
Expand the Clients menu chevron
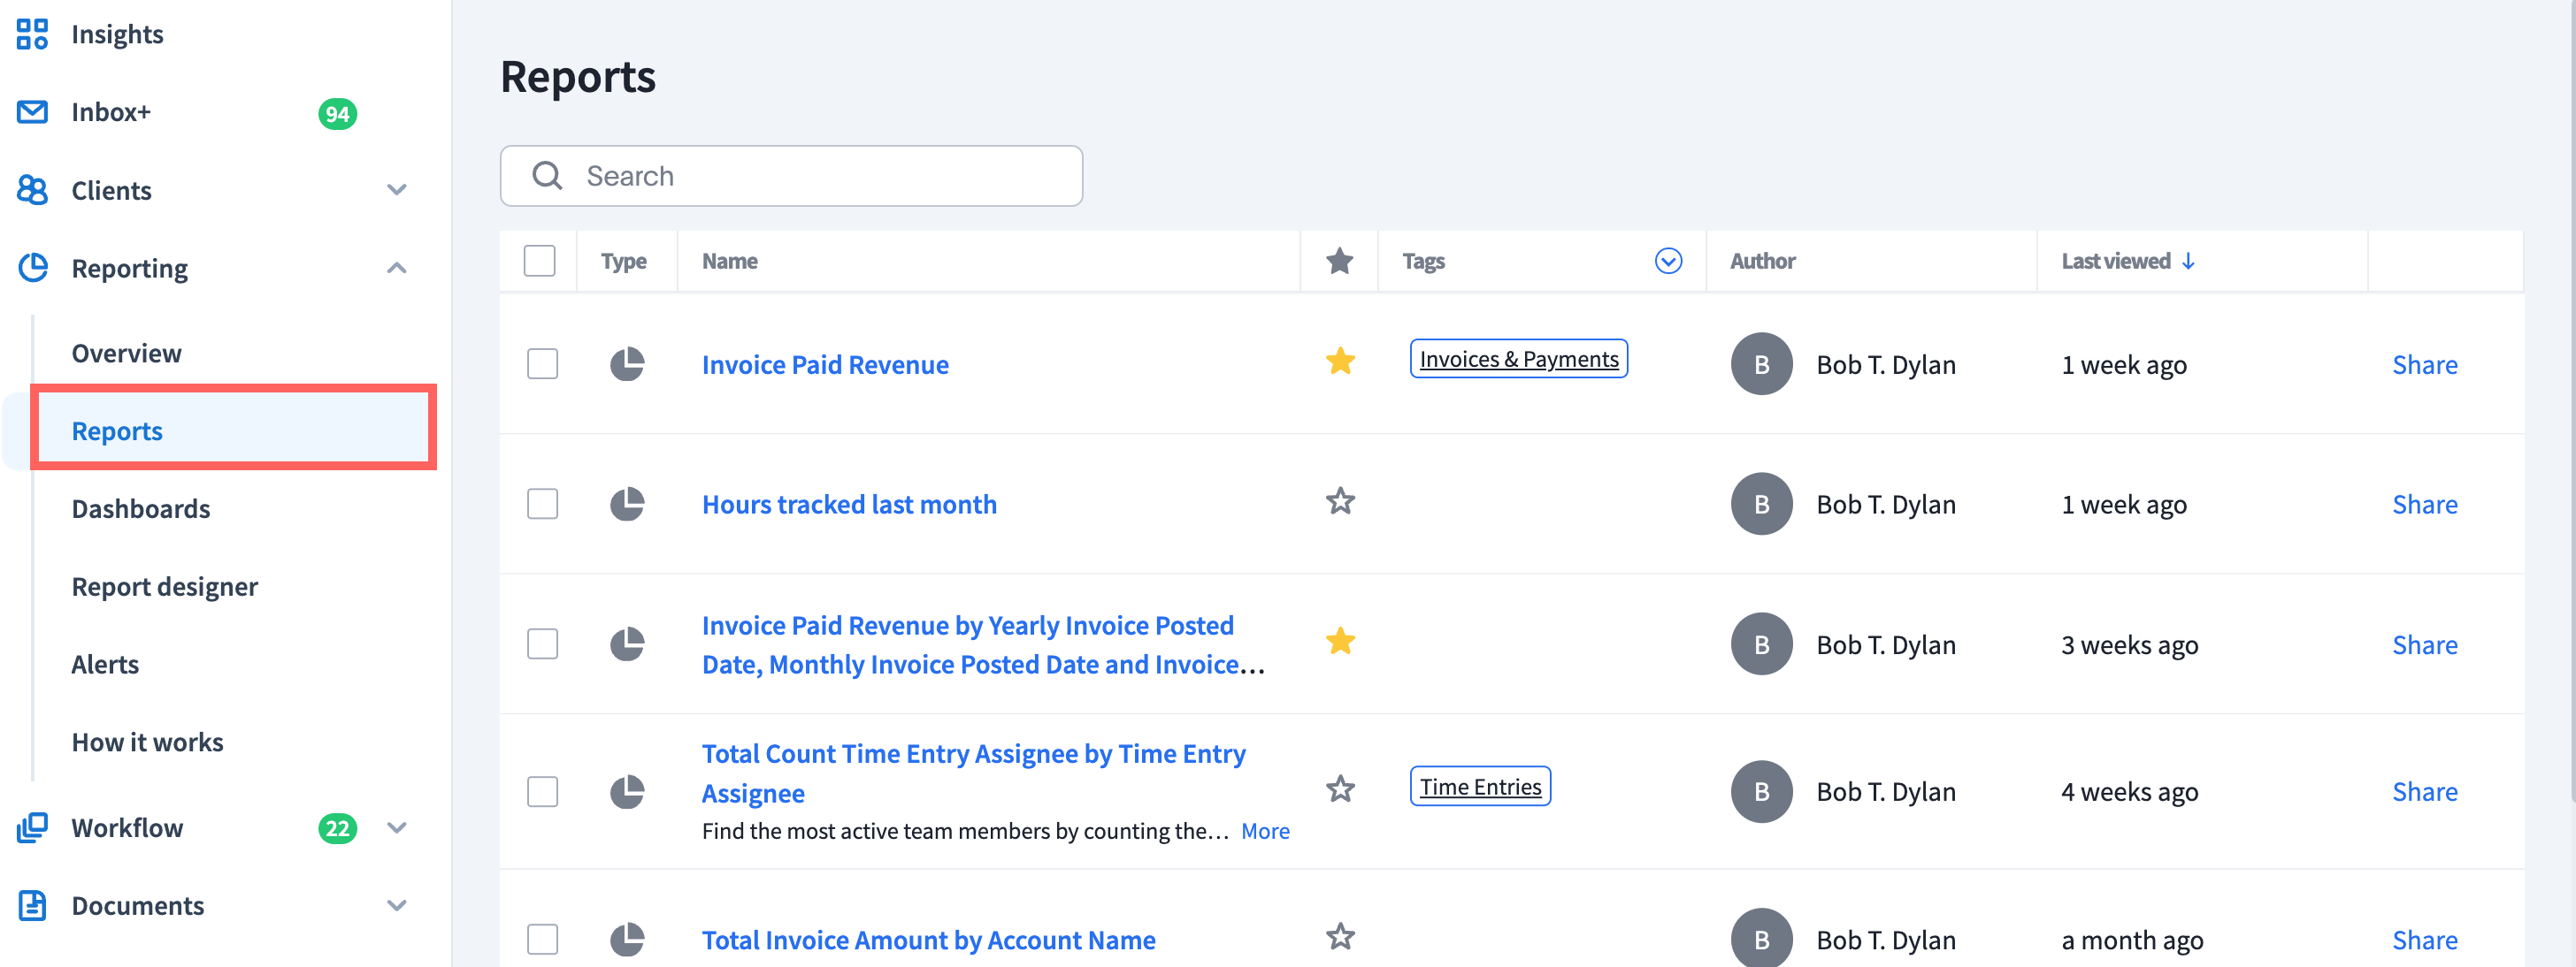click(x=397, y=190)
